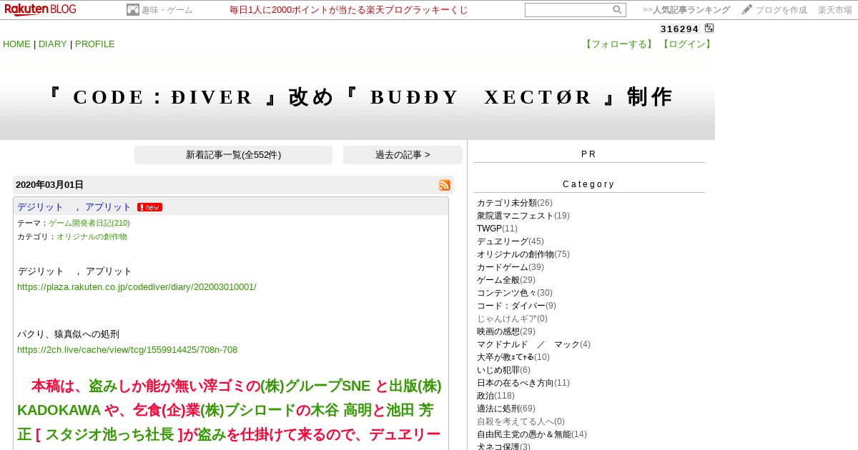This screenshot has height=450, width=858.
Task: Click the 2020年03月01日 date heading
Action: click(49, 185)
